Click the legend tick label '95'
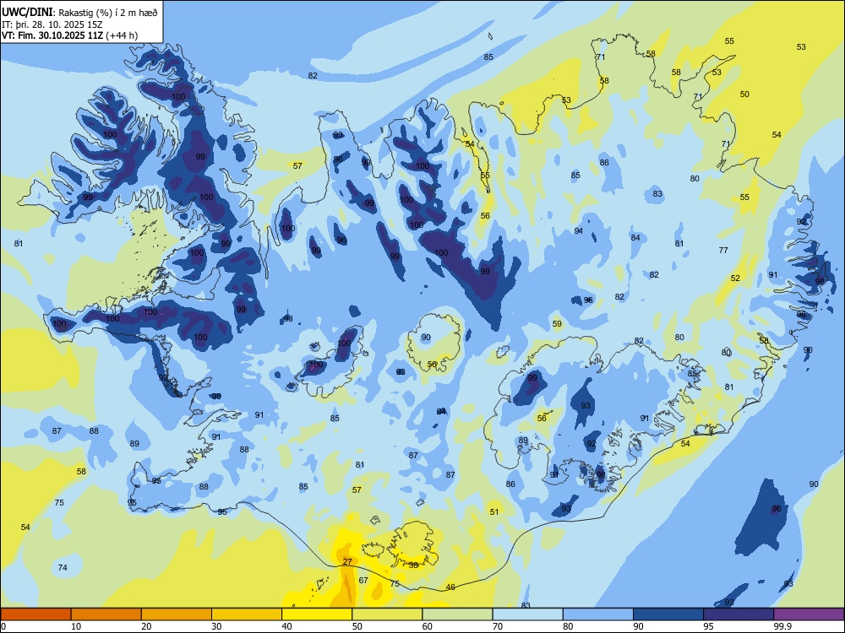Viewport: 845px width, 633px height. click(x=709, y=626)
